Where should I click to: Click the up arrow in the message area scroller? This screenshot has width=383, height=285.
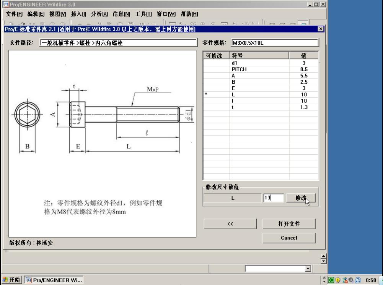point(323,256)
